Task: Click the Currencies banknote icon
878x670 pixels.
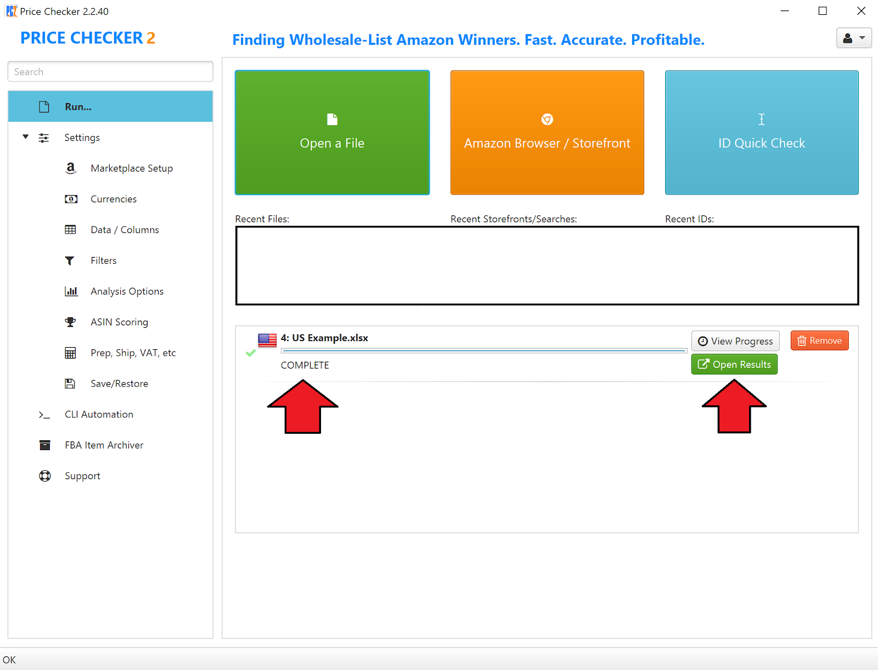Action: click(x=71, y=199)
